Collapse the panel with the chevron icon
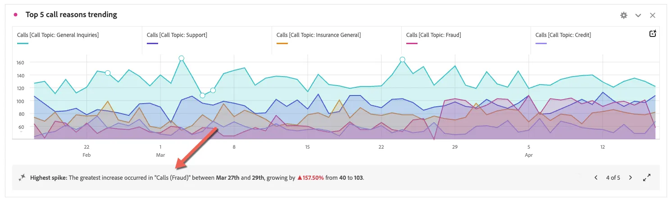 click(638, 15)
